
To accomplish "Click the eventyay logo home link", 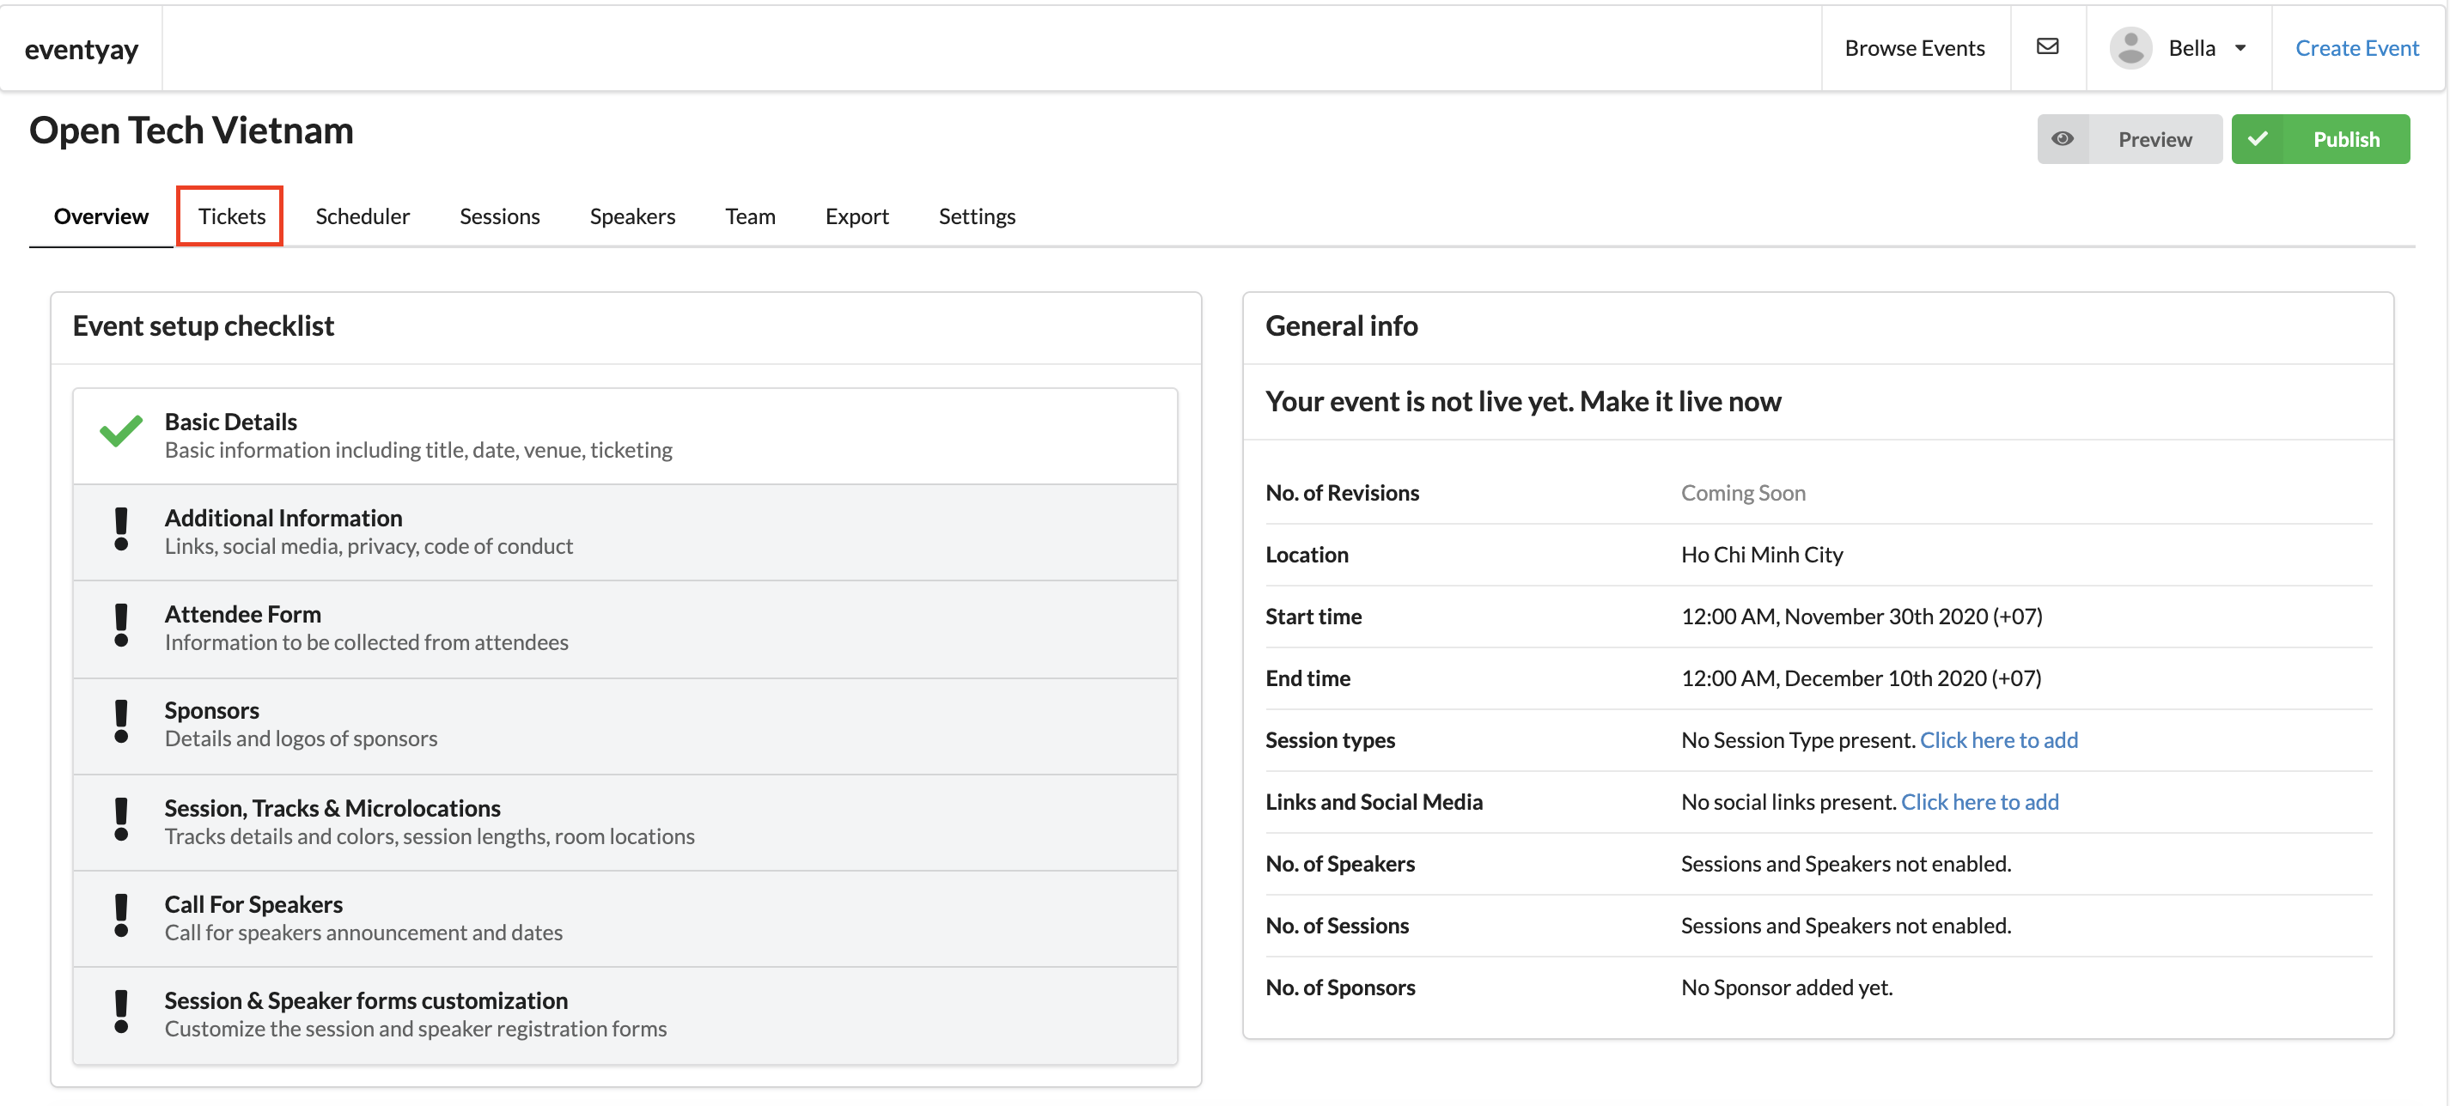I will (x=82, y=46).
